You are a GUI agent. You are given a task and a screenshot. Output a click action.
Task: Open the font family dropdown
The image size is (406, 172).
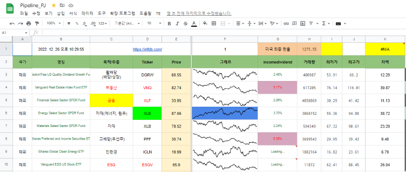127,23
